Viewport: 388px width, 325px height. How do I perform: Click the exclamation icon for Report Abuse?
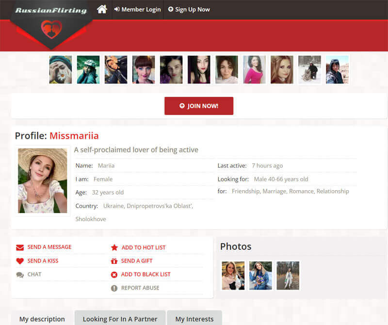click(114, 288)
